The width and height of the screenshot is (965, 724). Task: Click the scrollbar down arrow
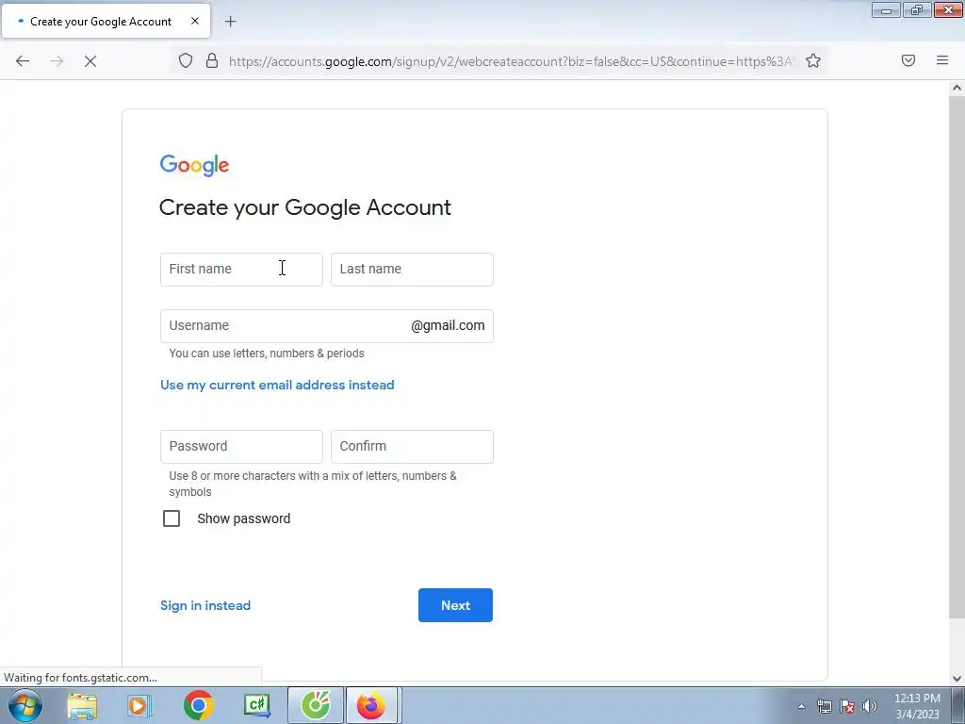(x=957, y=679)
